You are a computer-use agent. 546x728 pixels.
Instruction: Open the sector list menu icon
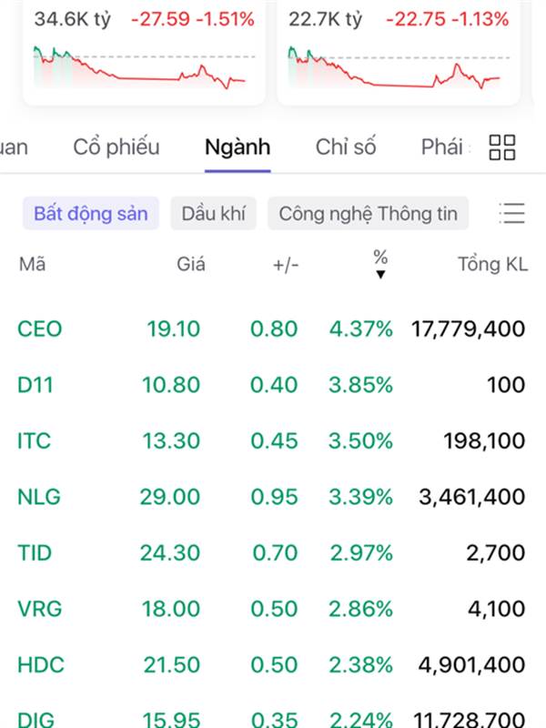pos(512,213)
